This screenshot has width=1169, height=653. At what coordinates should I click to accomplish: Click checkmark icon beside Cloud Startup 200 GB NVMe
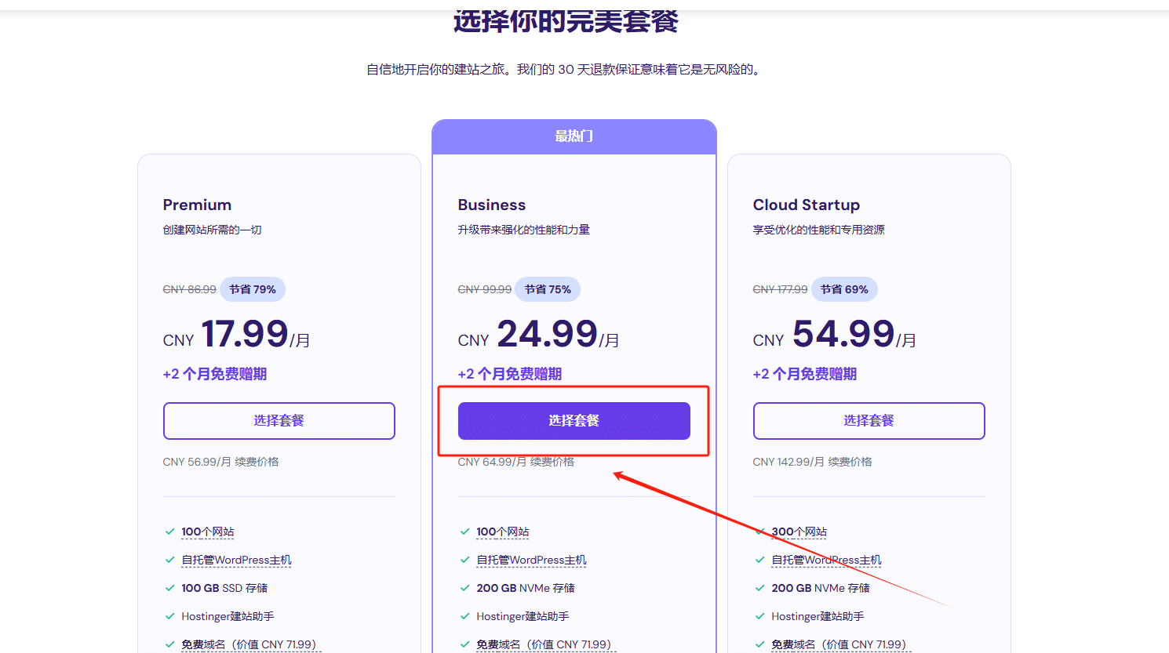pos(759,588)
